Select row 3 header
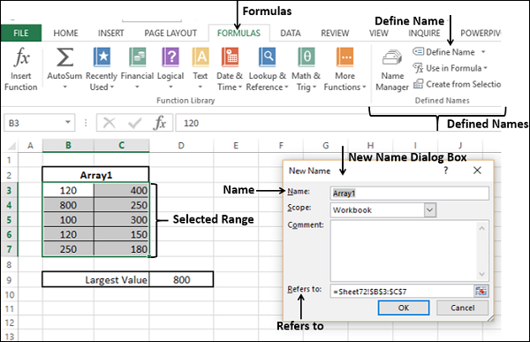The width and height of the screenshot is (530, 342). point(9,191)
